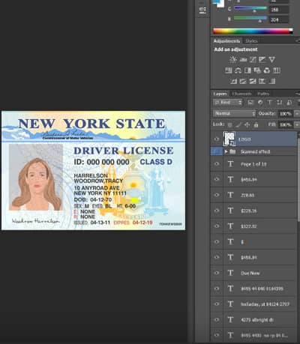Add a Brightness/Contrast adjustment

233,60
